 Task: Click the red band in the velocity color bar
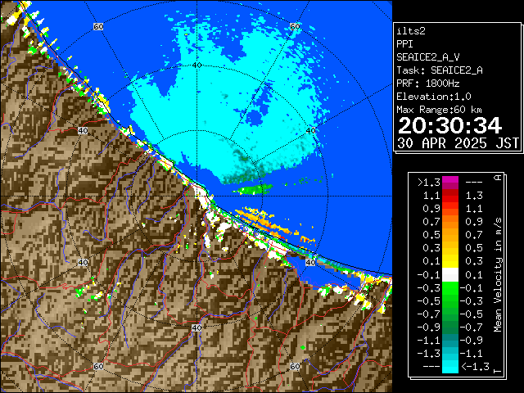[450, 196]
